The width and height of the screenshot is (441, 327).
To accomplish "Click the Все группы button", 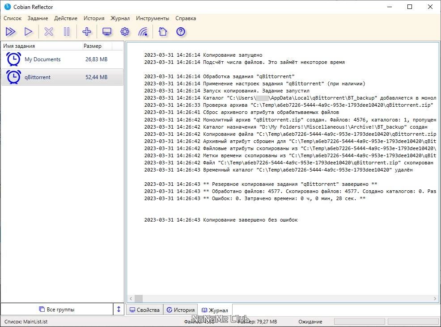I will point(57,309).
